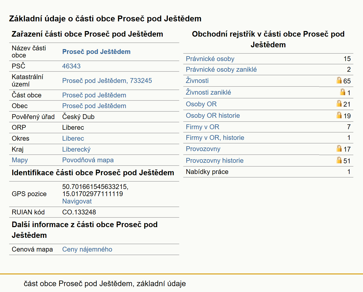Click the lock icon in Provozovny row

(x=339, y=148)
